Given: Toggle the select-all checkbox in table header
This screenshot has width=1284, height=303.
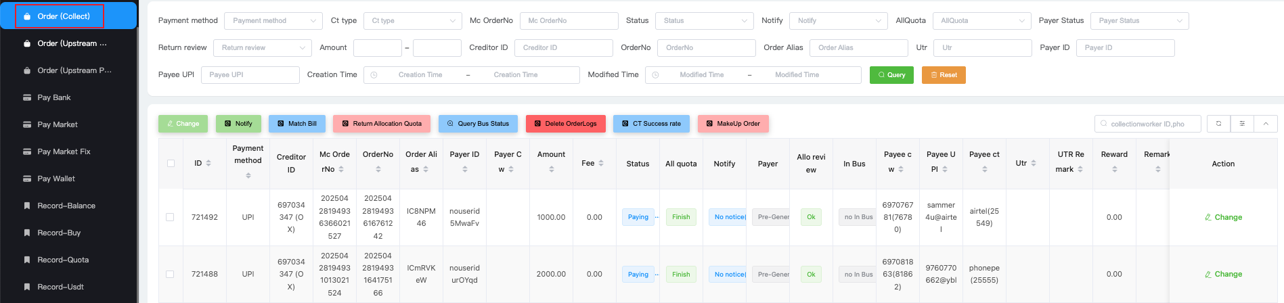Looking at the screenshot, I should [x=171, y=164].
